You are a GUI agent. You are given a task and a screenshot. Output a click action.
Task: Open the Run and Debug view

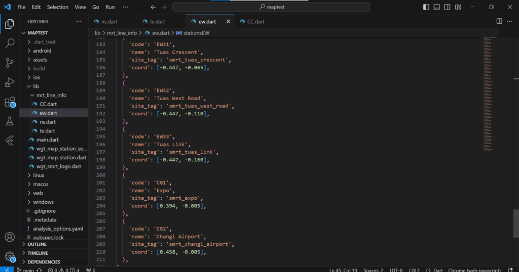[x=10, y=82]
